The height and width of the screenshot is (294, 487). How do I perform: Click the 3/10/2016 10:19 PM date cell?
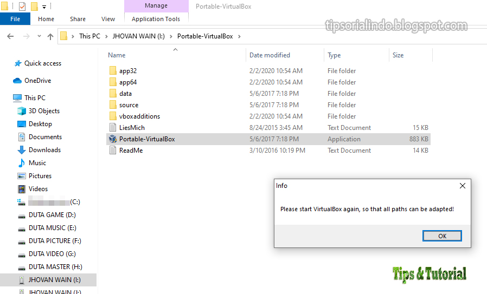coord(277,151)
